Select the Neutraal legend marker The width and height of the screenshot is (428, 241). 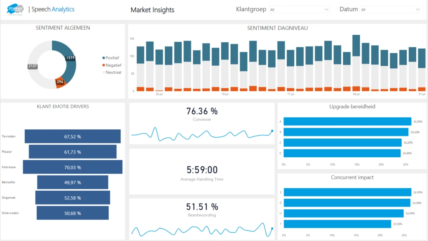(104, 72)
